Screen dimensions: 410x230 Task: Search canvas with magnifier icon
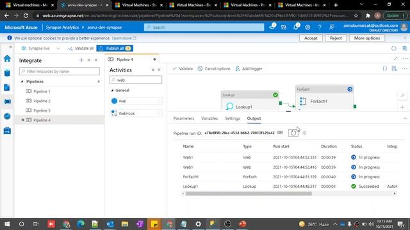pos(402,95)
